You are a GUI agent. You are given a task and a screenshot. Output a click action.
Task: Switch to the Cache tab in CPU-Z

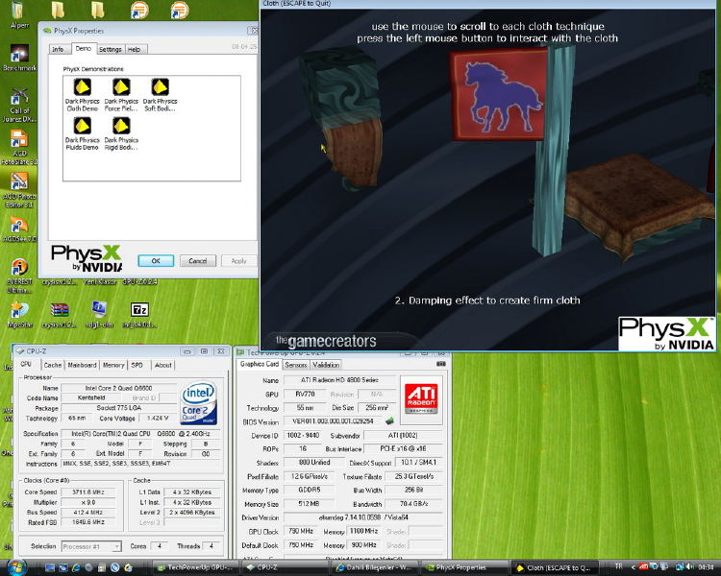[53, 365]
